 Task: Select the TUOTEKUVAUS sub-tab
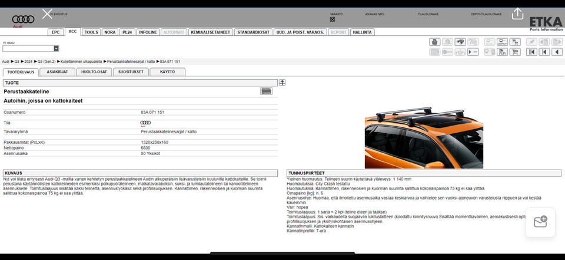[x=21, y=72]
